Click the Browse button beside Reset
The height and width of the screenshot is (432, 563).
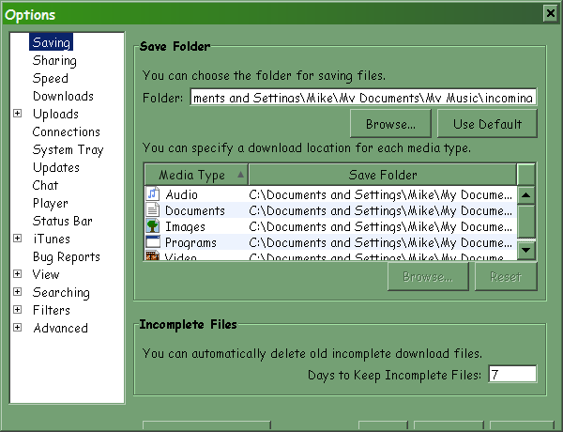[x=428, y=276]
